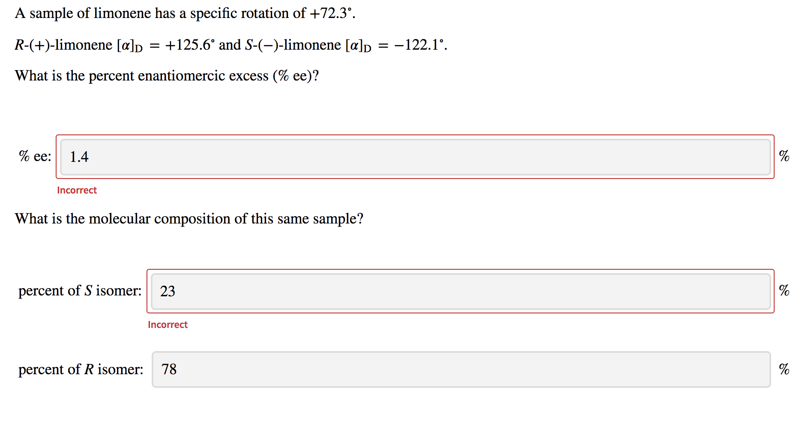Select the value 78 in the R isomer box

169,369
